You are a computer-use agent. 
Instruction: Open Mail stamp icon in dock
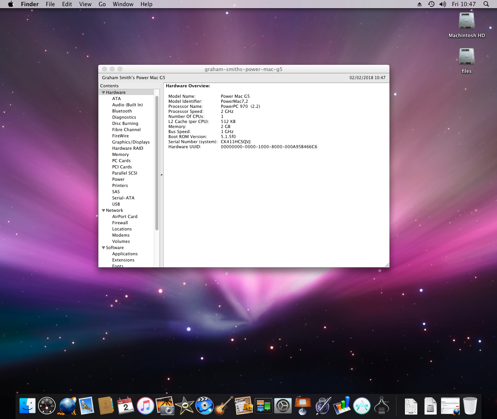click(87, 406)
